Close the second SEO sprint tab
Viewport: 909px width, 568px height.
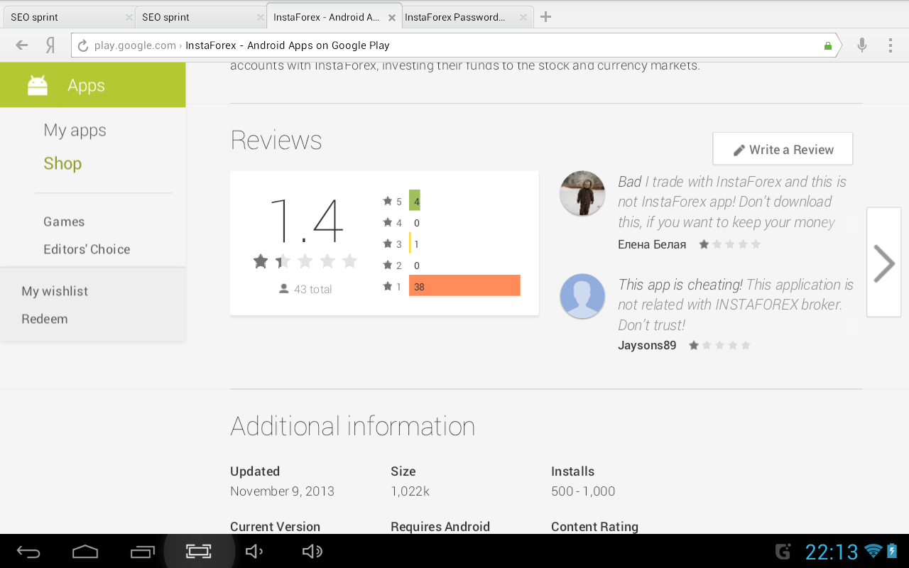[260, 17]
